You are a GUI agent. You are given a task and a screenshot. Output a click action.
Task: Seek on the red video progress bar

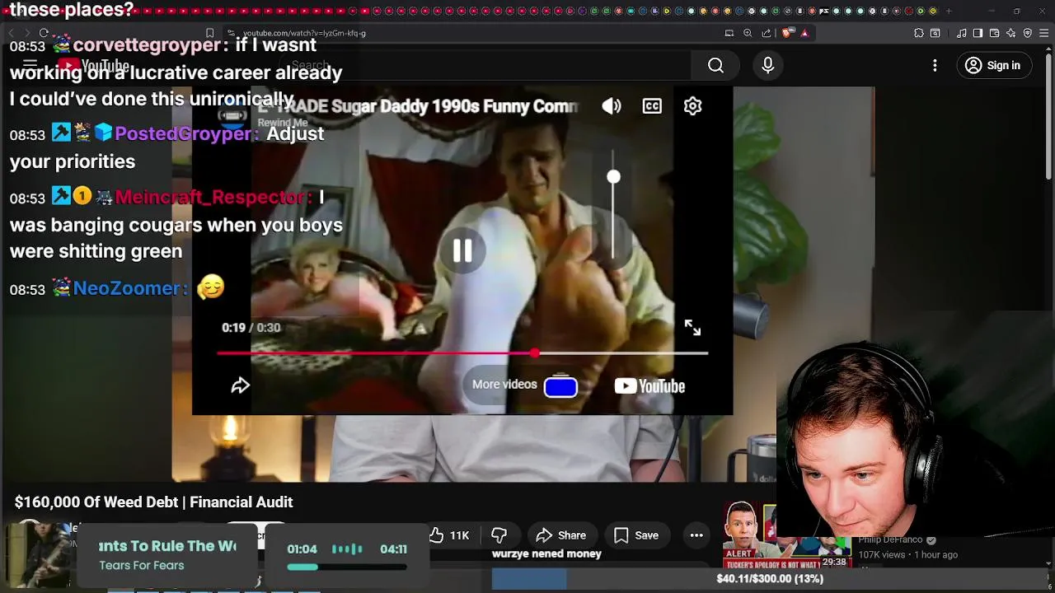(x=462, y=353)
